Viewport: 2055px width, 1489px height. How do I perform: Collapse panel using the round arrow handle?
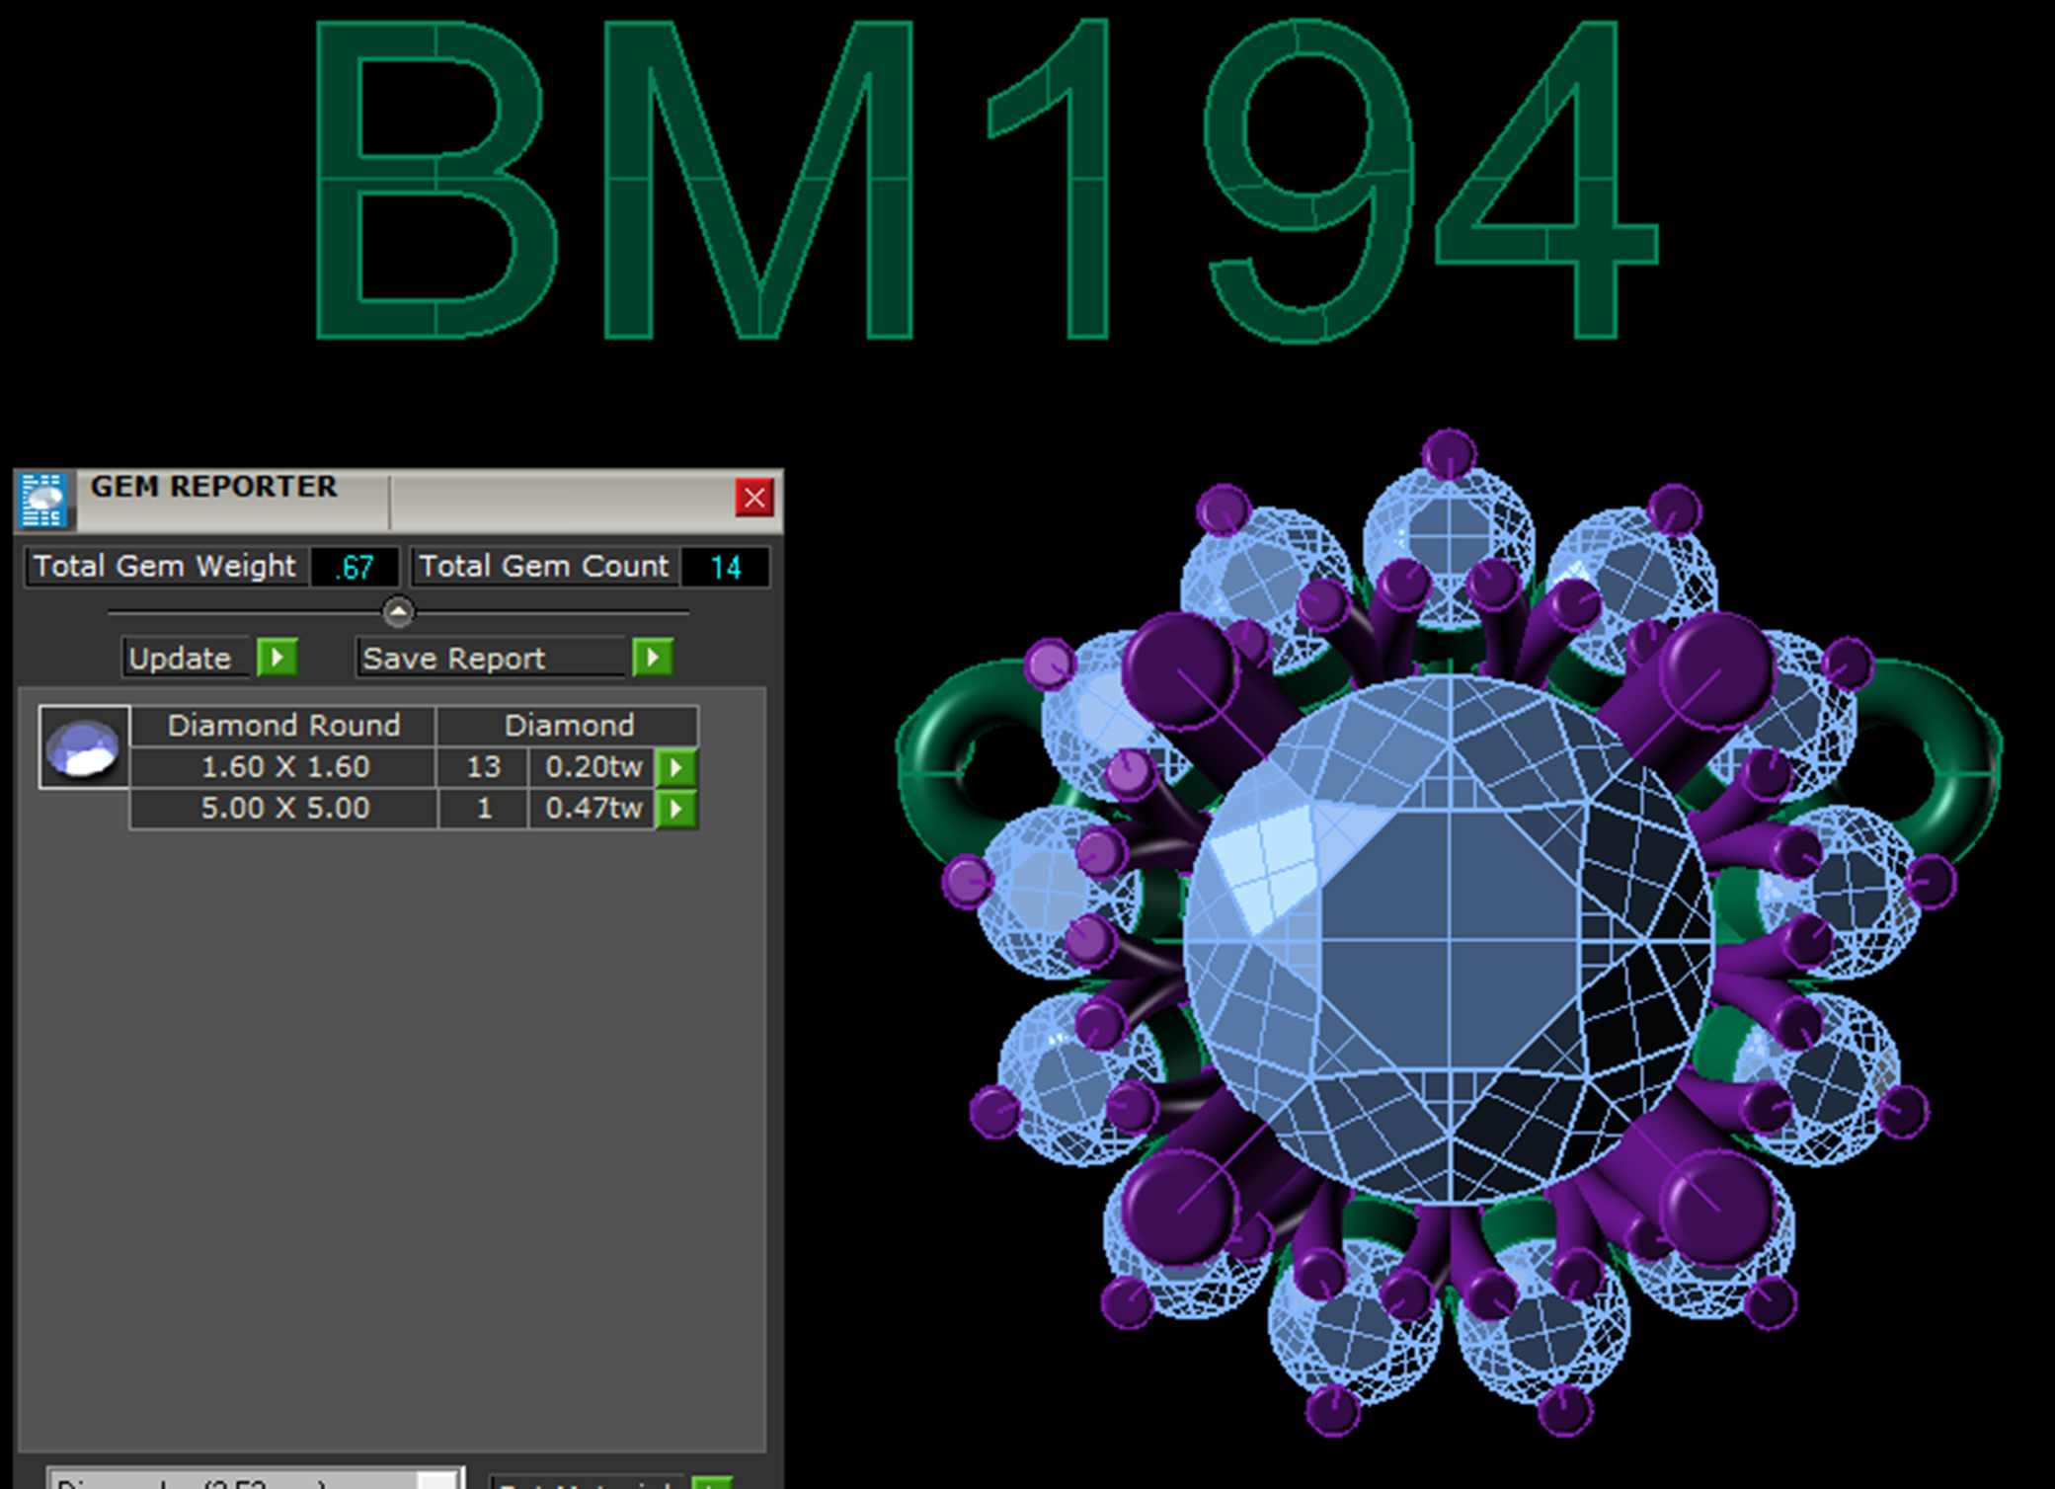(x=398, y=612)
